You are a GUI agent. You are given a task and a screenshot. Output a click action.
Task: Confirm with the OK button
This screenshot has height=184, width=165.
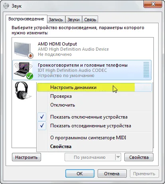tap(80, 174)
